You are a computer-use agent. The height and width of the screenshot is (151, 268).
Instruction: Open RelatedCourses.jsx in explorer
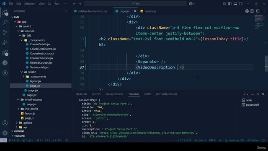pyautogui.click(x=41, y=62)
